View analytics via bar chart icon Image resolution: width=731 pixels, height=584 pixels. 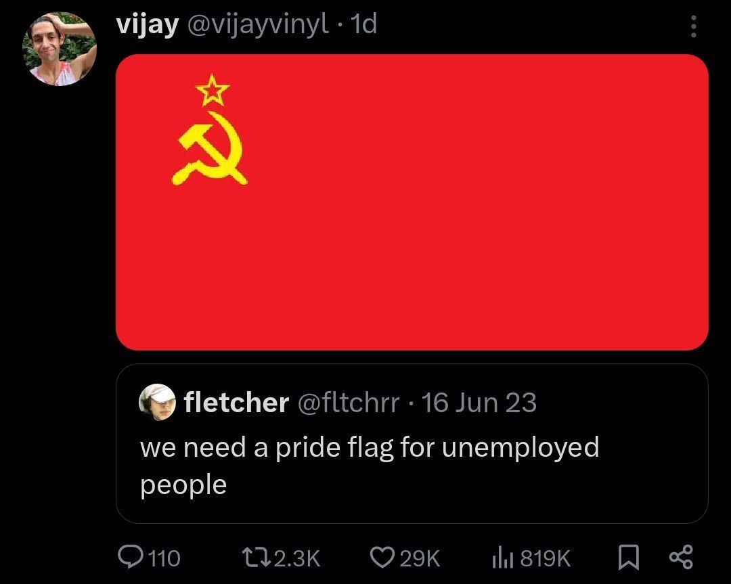click(503, 558)
